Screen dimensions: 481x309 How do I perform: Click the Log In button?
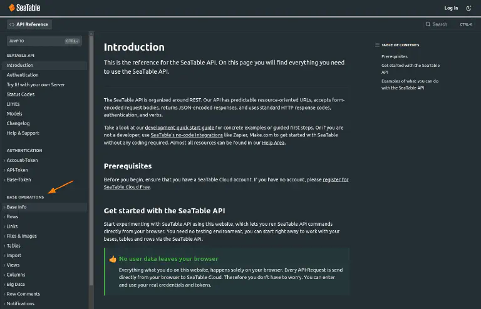(x=451, y=8)
